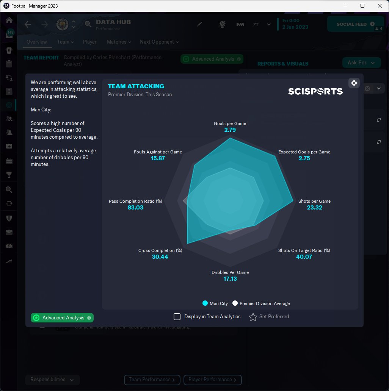Screen dimensions: 389x391
Task: Tick the Display in Team Analytics checkbox
Action: tap(177, 317)
